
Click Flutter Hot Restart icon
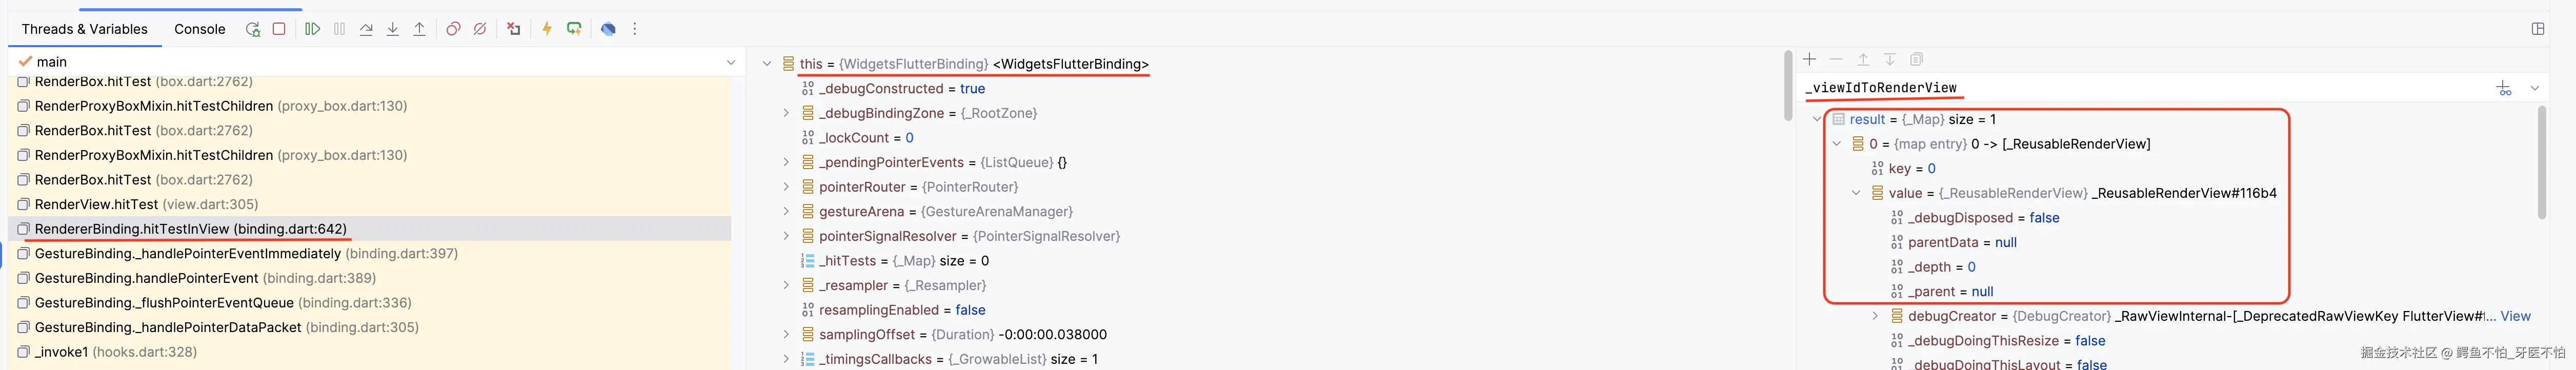click(x=574, y=29)
